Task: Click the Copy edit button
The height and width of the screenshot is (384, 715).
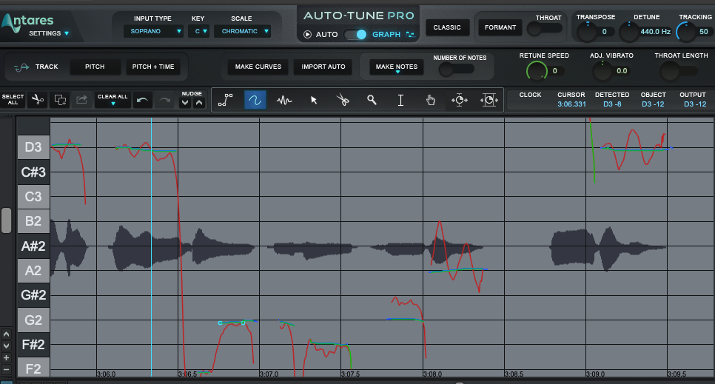Action: click(x=60, y=99)
